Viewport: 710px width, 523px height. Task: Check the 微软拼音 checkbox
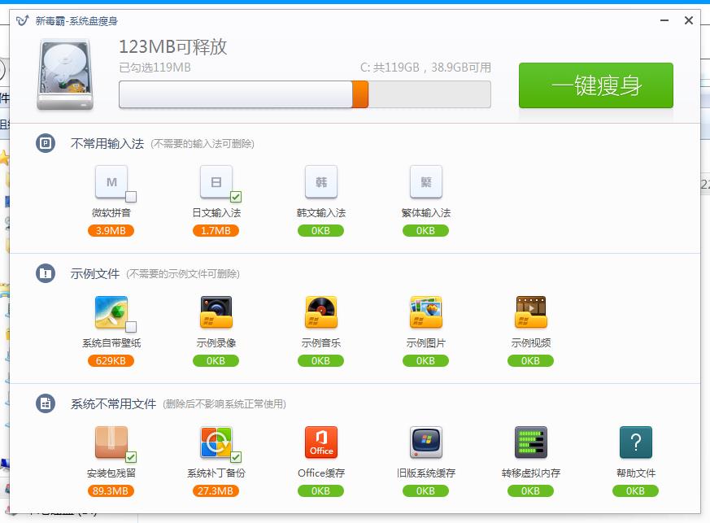131,197
